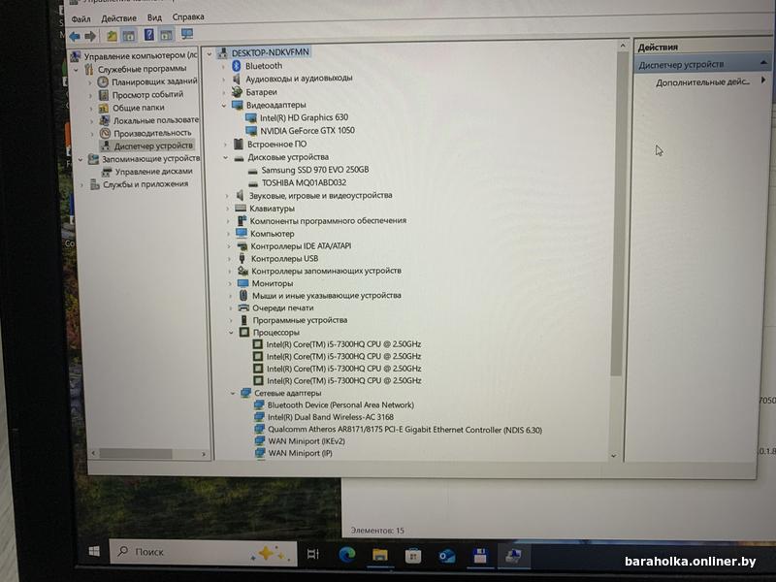Click the scan hardware monitor toolbar icon
The image size is (776, 582).
(x=186, y=34)
